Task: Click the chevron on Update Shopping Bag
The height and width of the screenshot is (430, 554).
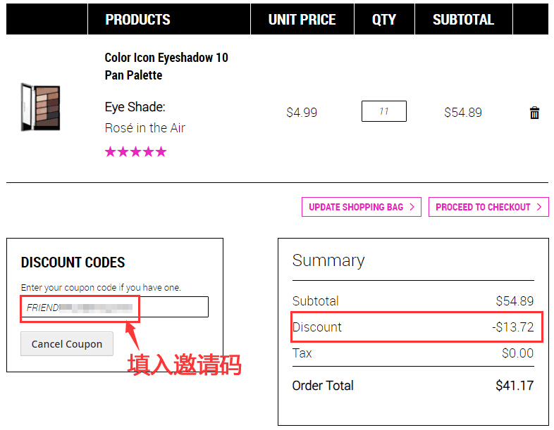Action: point(412,207)
